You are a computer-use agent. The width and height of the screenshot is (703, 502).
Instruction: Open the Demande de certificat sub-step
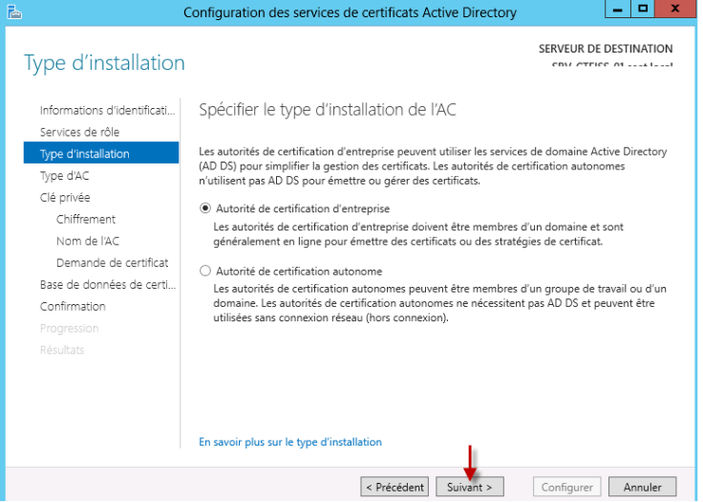pyautogui.click(x=112, y=263)
